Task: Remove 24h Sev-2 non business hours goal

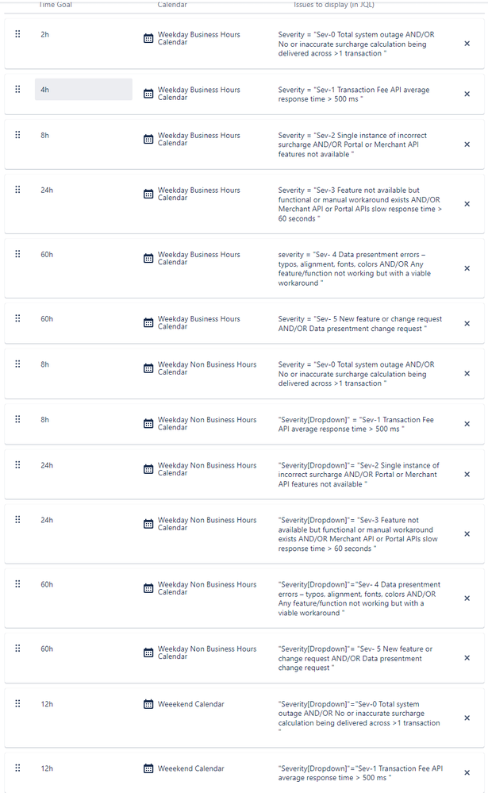Action: click(x=467, y=475)
